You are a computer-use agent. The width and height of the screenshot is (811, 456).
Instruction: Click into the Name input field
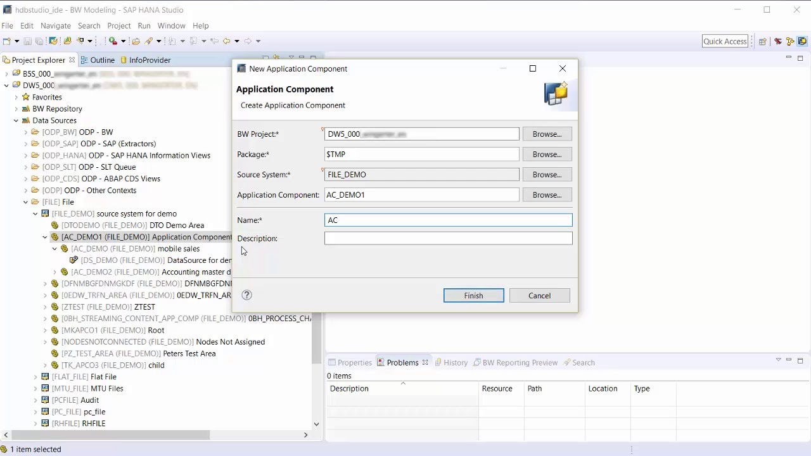[x=449, y=220]
